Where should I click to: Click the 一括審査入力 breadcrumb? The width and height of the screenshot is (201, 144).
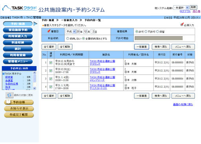click(x=69, y=20)
